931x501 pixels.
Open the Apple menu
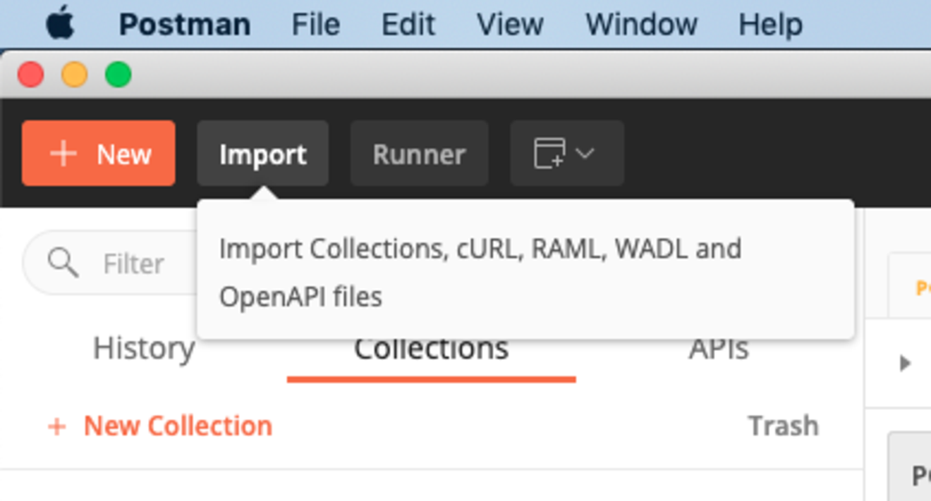61,25
